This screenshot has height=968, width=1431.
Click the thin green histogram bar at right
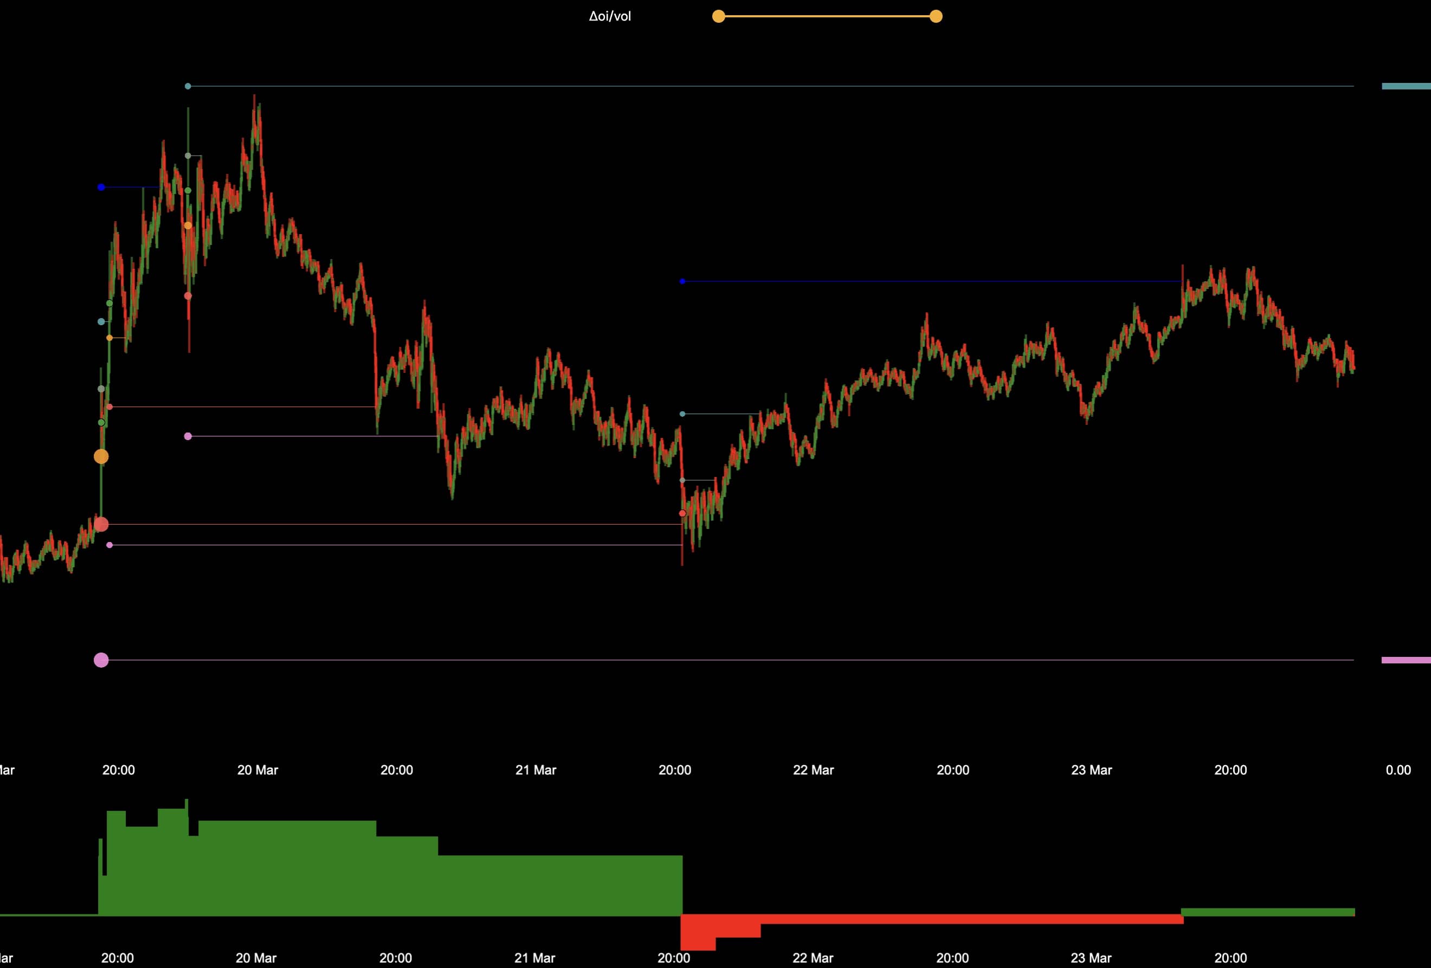[x=1267, y=912]
